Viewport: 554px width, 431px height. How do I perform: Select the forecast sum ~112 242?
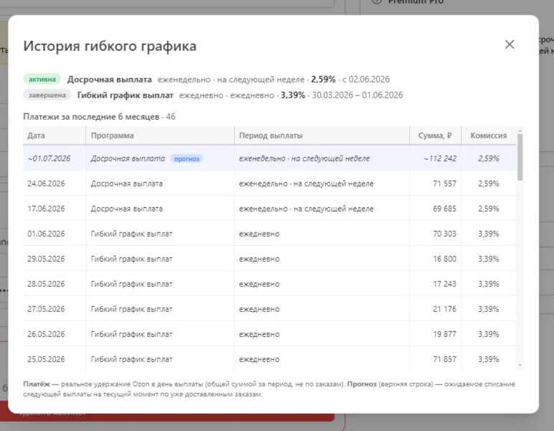pyautogui.click(x=440, y=158)
